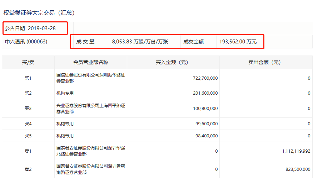Select buy amount 98,400,000
Screen dimensions: 318x184
207,136
